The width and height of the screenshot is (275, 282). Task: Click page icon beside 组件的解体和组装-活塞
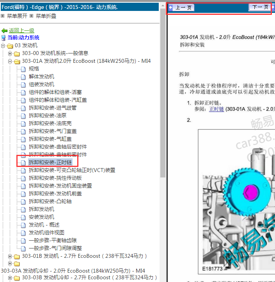click(23, 92)
